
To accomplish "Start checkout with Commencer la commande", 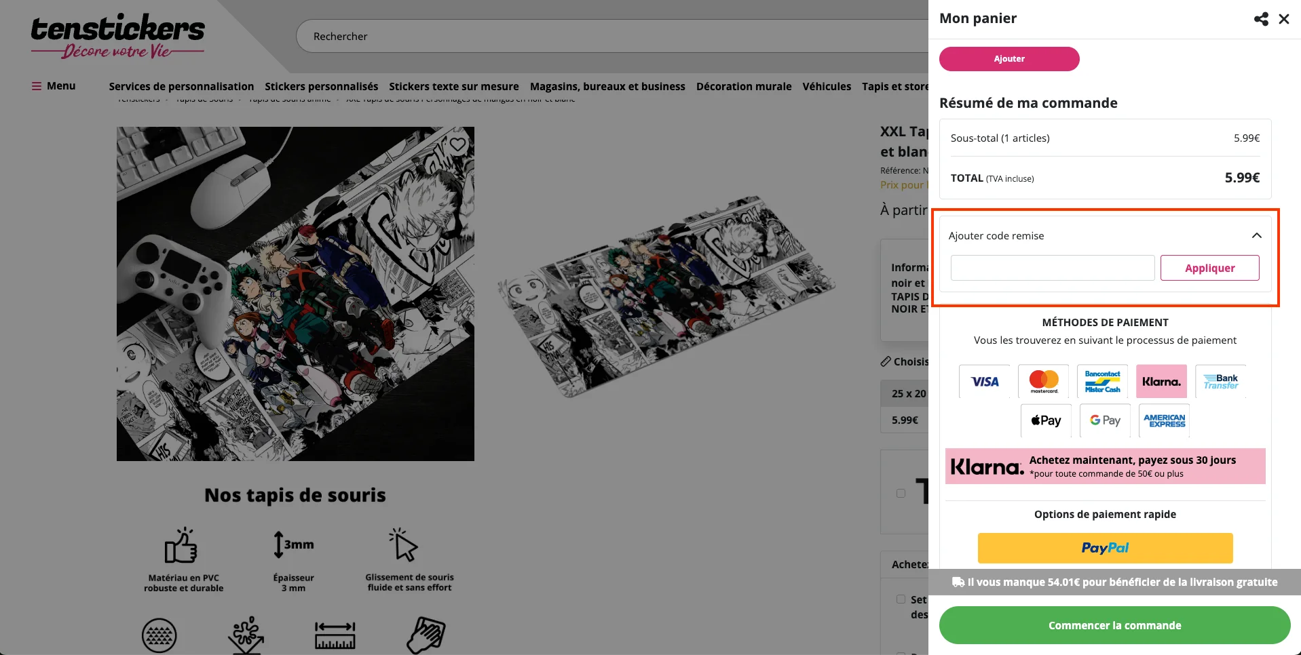I will tap(1115, 625).
